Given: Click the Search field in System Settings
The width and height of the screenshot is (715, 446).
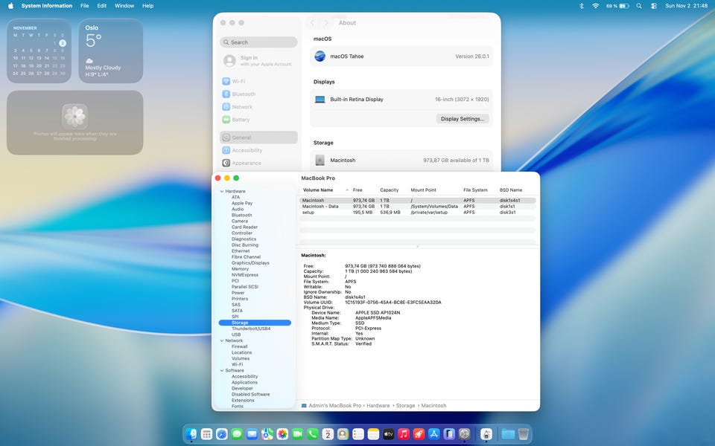Looking at the screenshot, I should coord(258,42).
